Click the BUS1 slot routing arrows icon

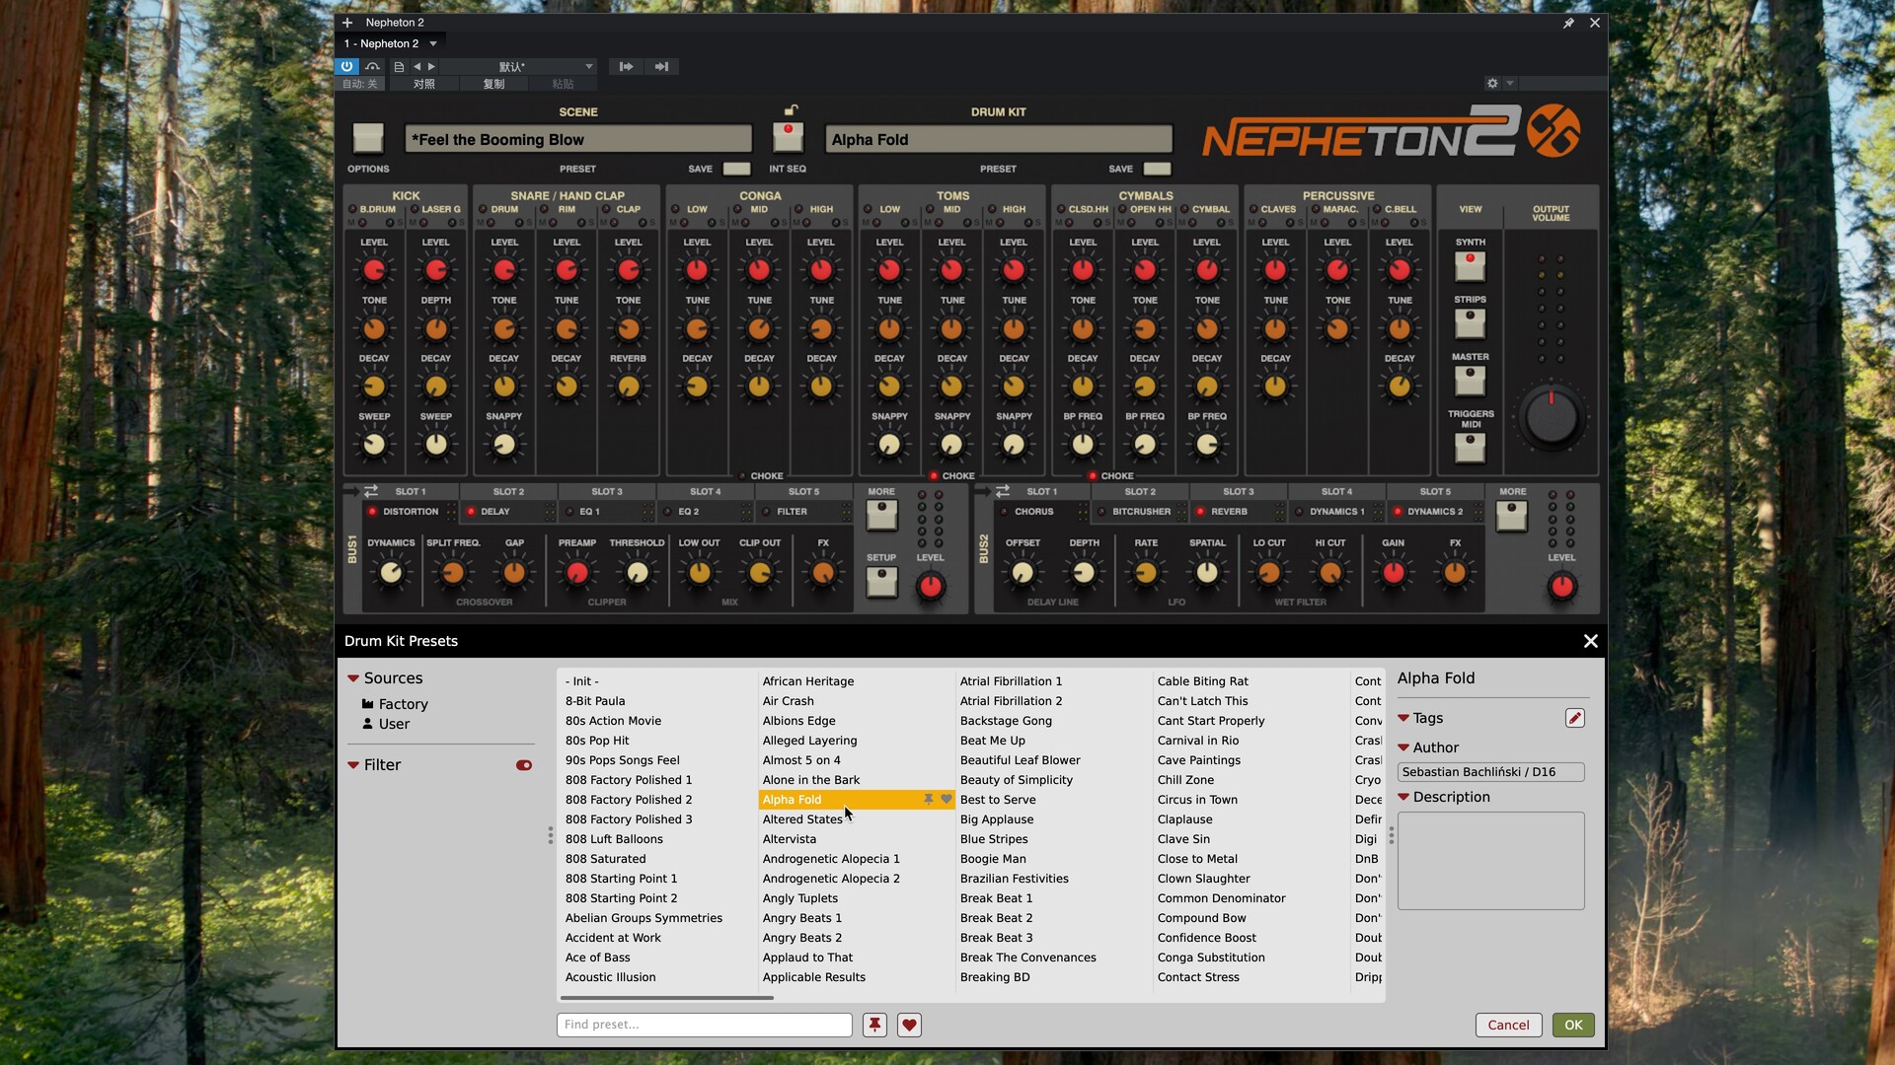[371, 491]
